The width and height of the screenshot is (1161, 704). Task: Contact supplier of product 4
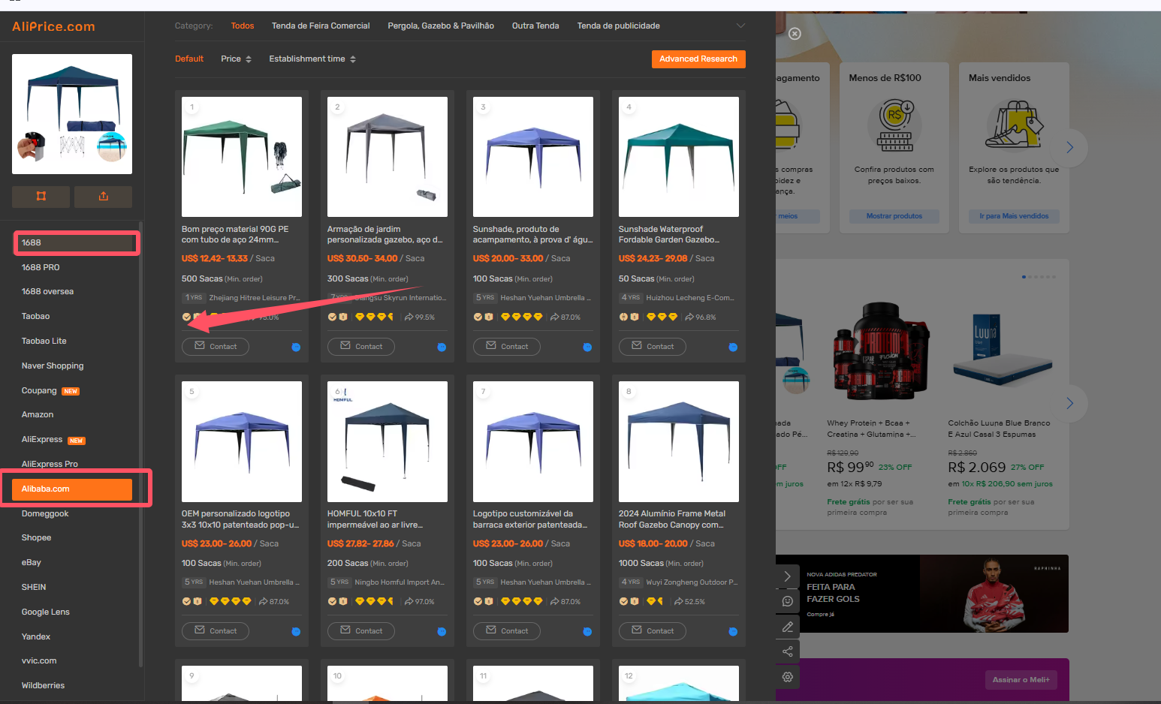click(x=653, y=346)
